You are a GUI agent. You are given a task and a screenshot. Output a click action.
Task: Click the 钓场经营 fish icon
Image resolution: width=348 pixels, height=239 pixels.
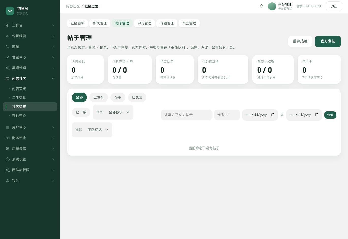(x=8, y=36)
